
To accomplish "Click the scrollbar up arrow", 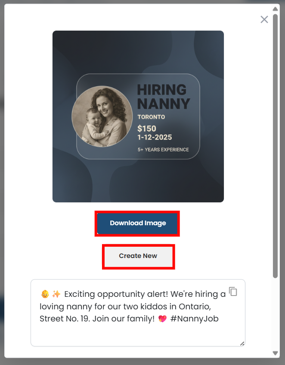I will (x=275, y=9).
